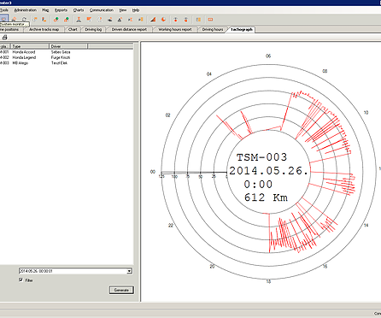This screenshot has width=381, height=318.
Task: Tick the Filter checkbox
Action: click(x=21, y=280)
